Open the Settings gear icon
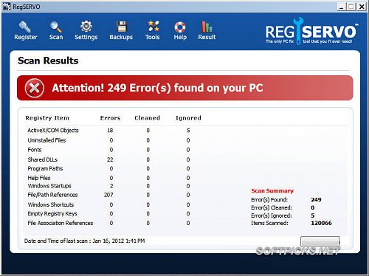The image size is (369, 276). click(86, 27)
